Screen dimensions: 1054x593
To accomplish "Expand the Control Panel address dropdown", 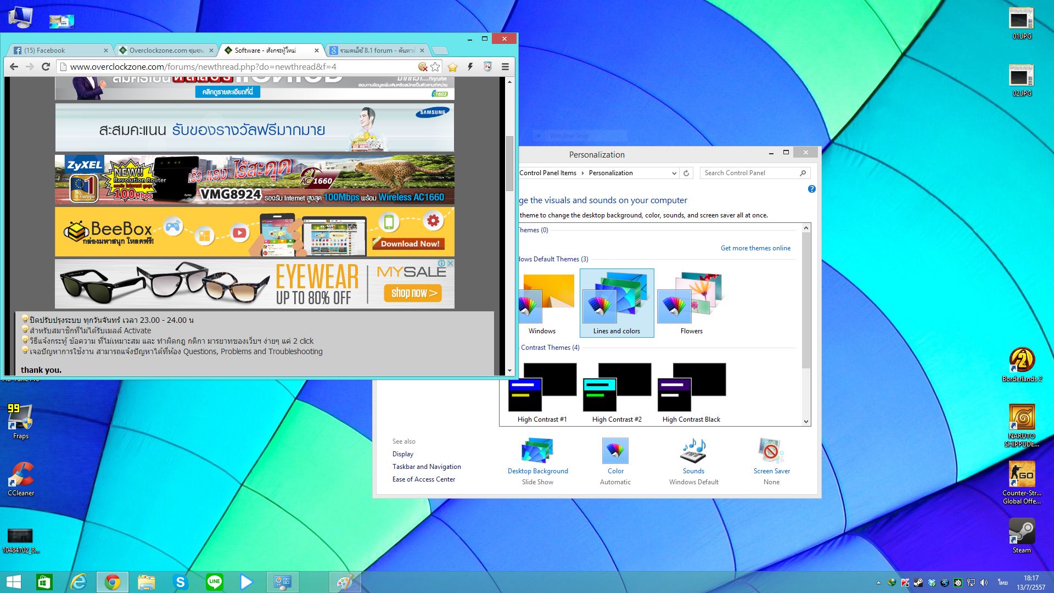I will click(x=674, y=173).
